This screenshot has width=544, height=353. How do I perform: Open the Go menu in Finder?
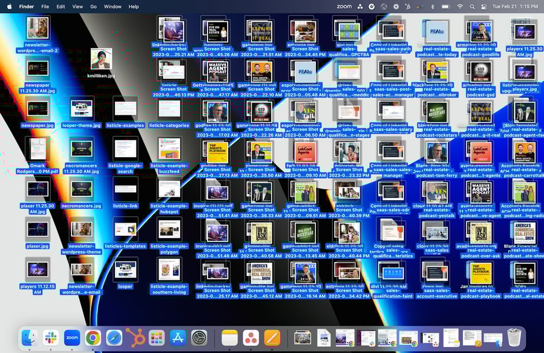pyautogui.click(x=94, y=6)
